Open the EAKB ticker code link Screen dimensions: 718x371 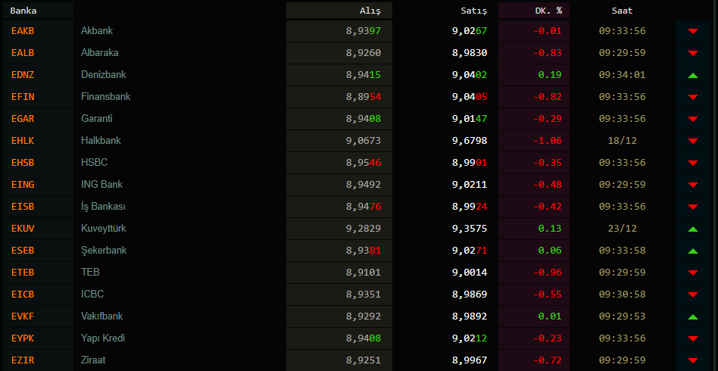[x=23, y=31]
